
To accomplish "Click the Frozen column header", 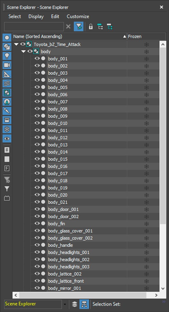I will 146,37.
